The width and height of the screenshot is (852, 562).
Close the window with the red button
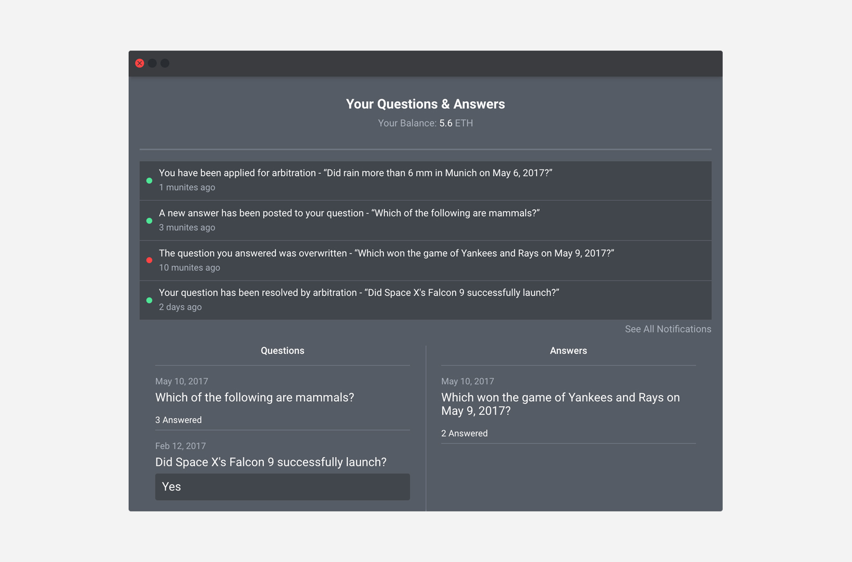(140, 63)
